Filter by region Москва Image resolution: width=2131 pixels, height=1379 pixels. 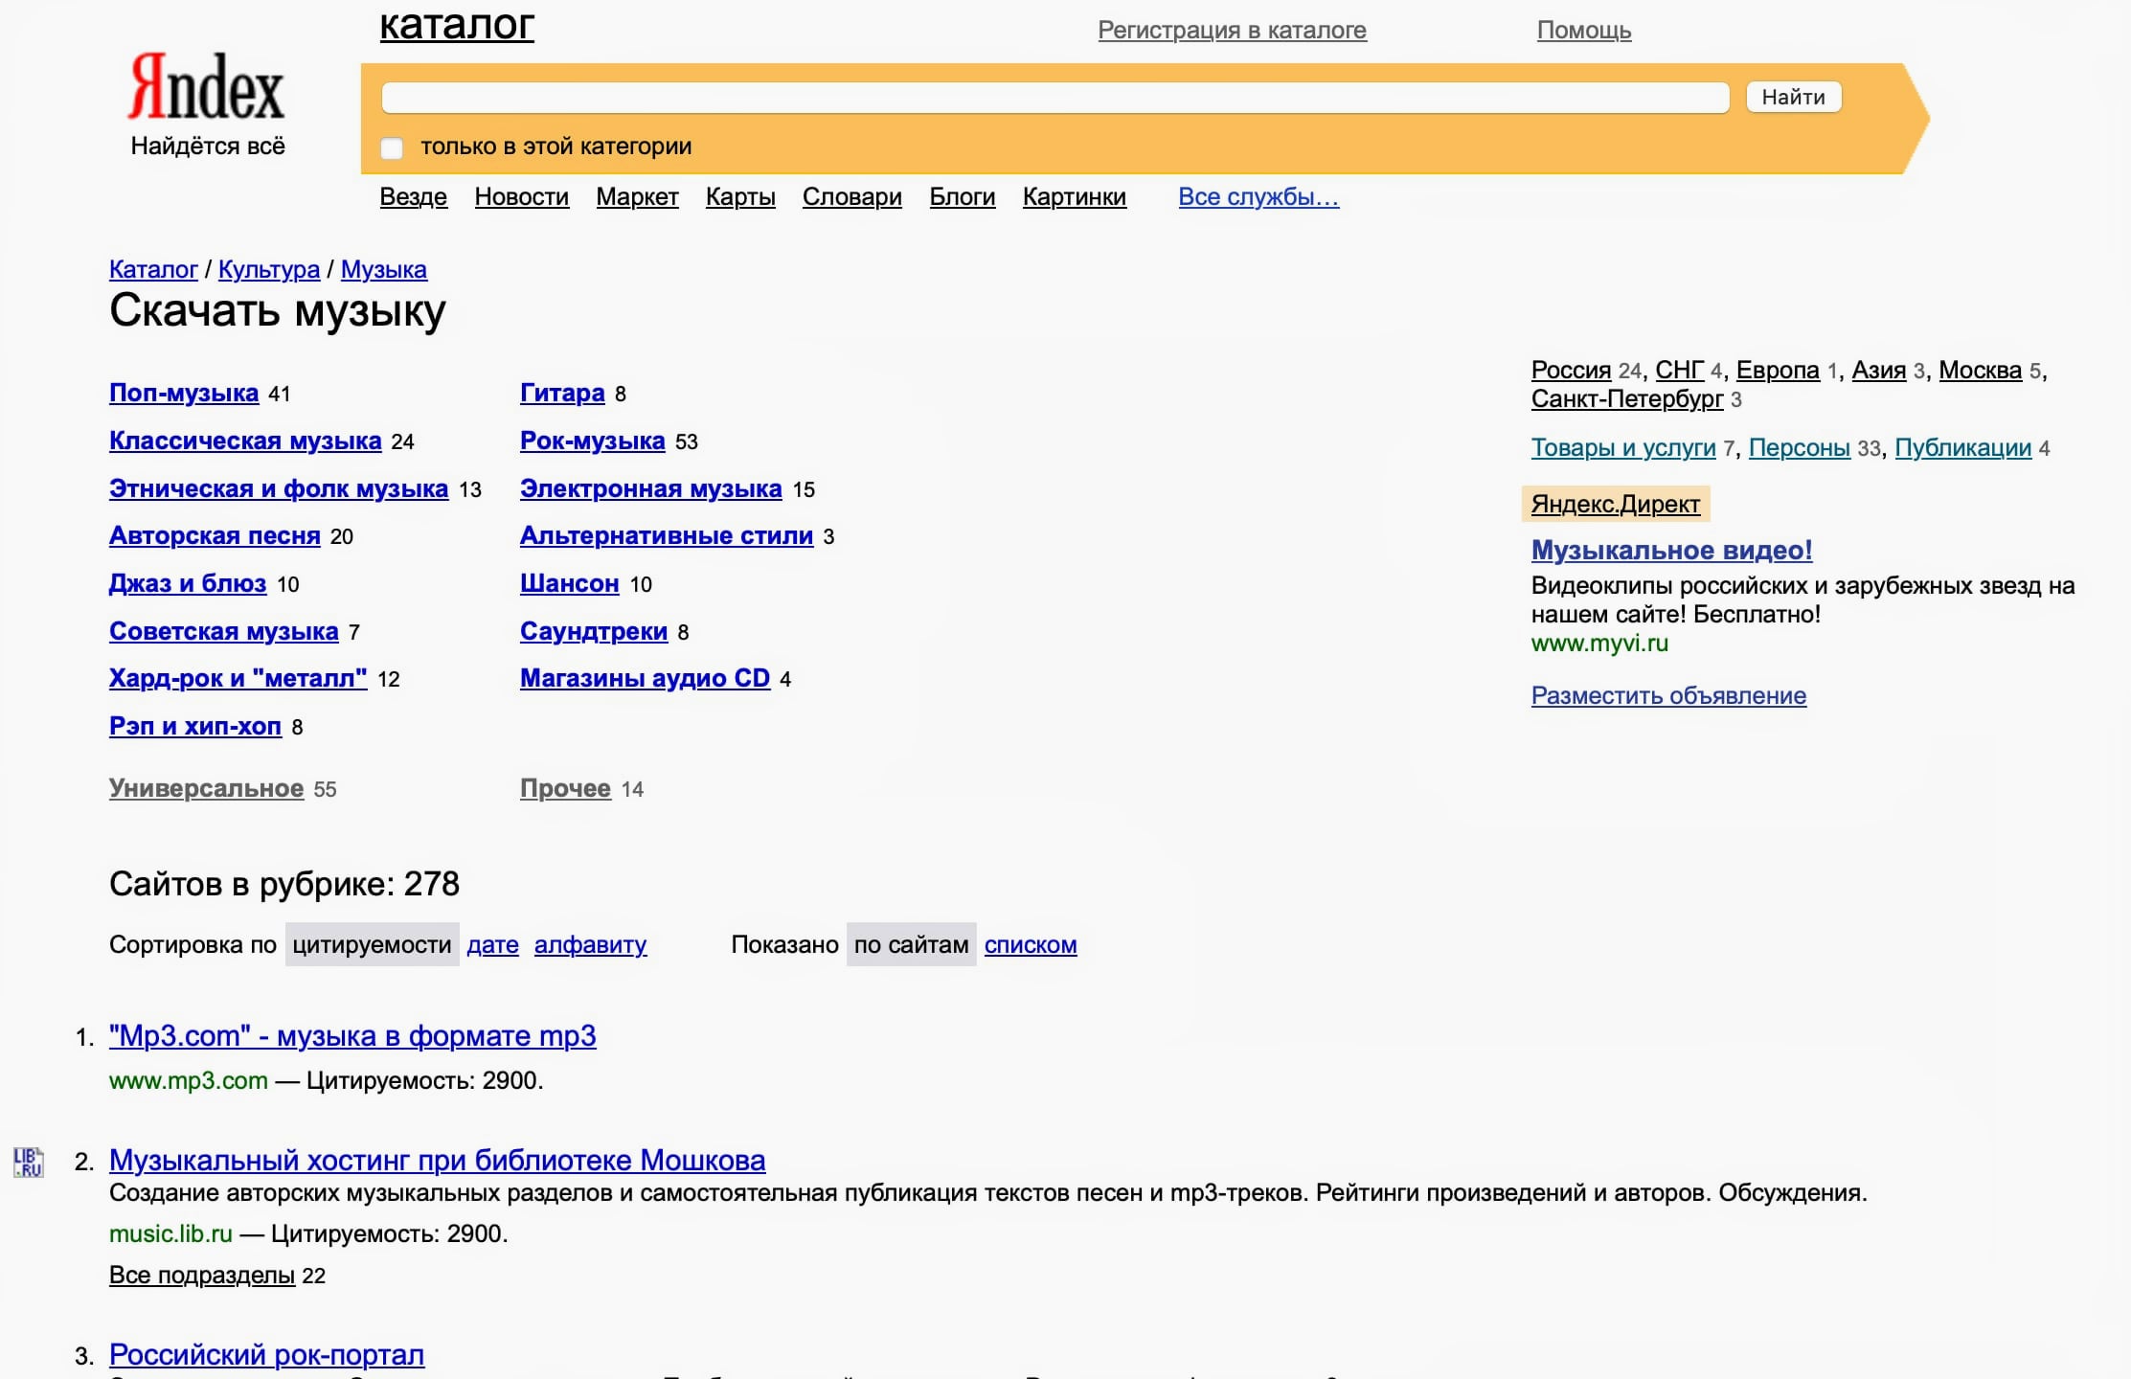pyautogui.click(x=1981, y=371)
